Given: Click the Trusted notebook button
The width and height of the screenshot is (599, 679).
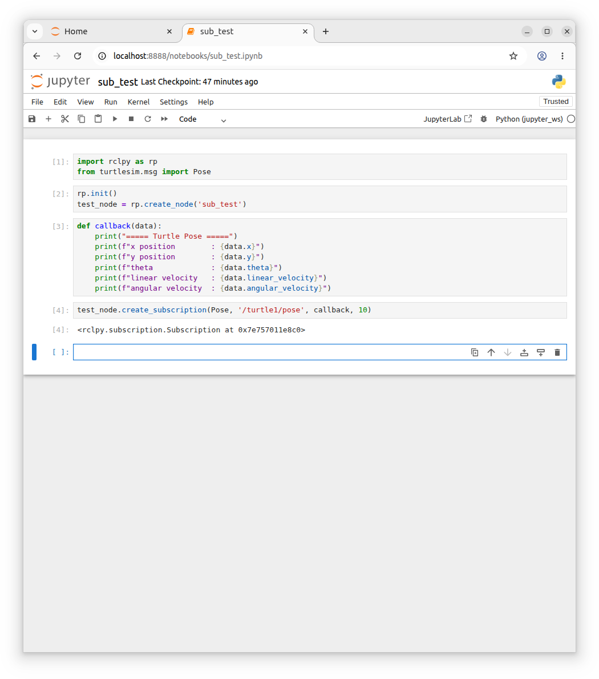Looking at the screenshot, I should click(556, 101).
